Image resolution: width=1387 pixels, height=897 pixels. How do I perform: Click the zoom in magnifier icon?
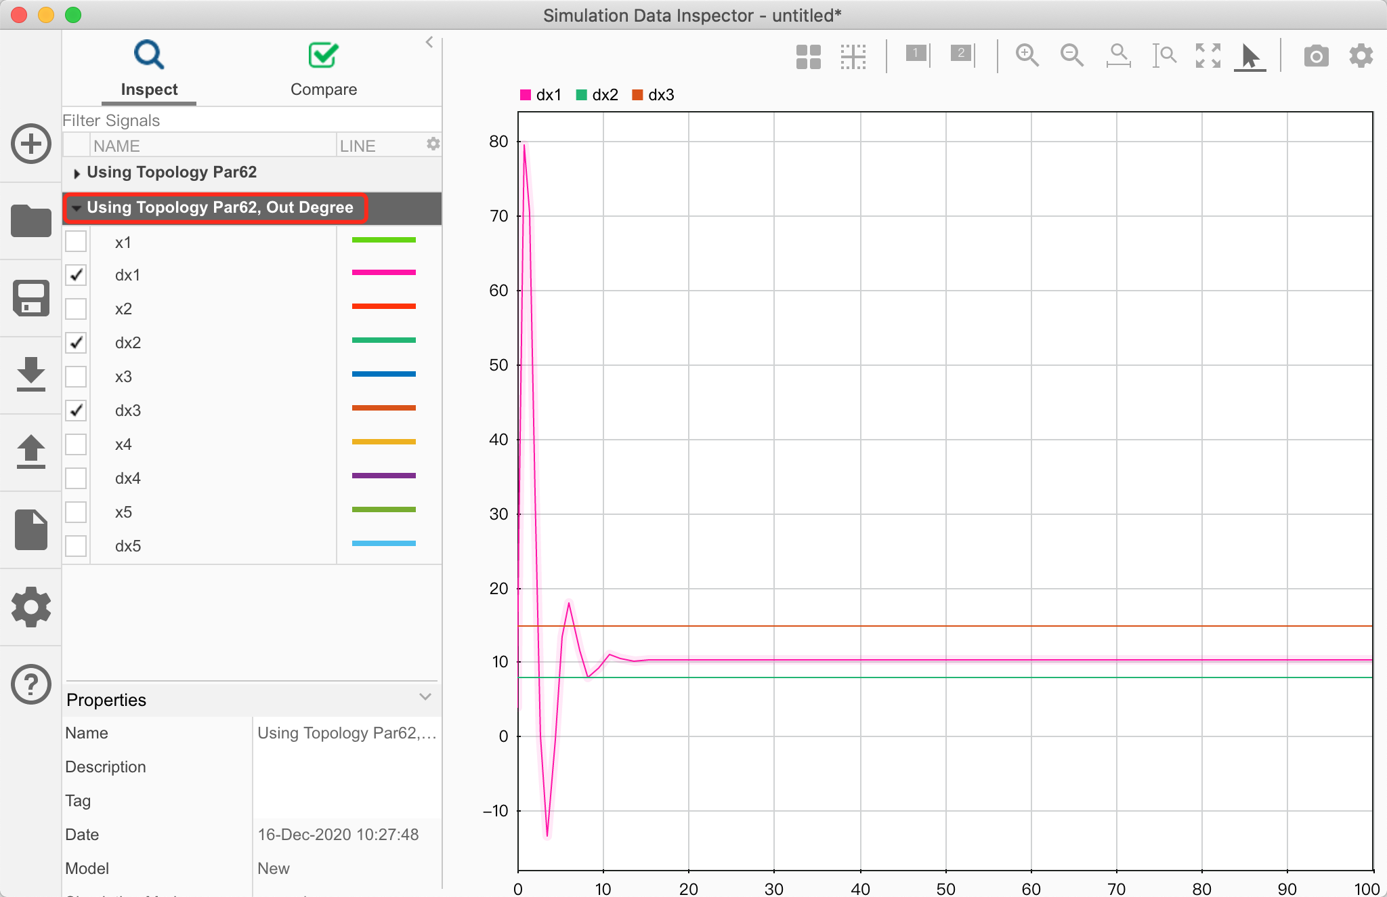1027,56
